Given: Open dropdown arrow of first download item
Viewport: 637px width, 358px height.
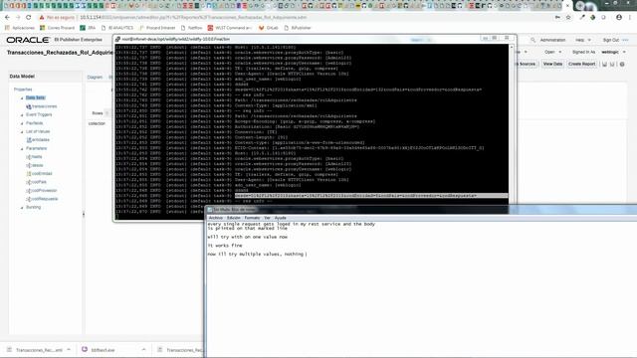Looking at the screenshot, I should [x=69, y=349].
